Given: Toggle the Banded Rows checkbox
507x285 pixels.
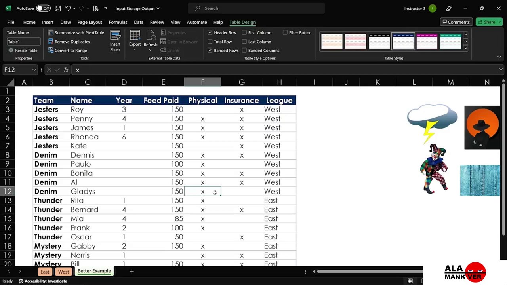Looking at the screenshot, I should (210, 51).
